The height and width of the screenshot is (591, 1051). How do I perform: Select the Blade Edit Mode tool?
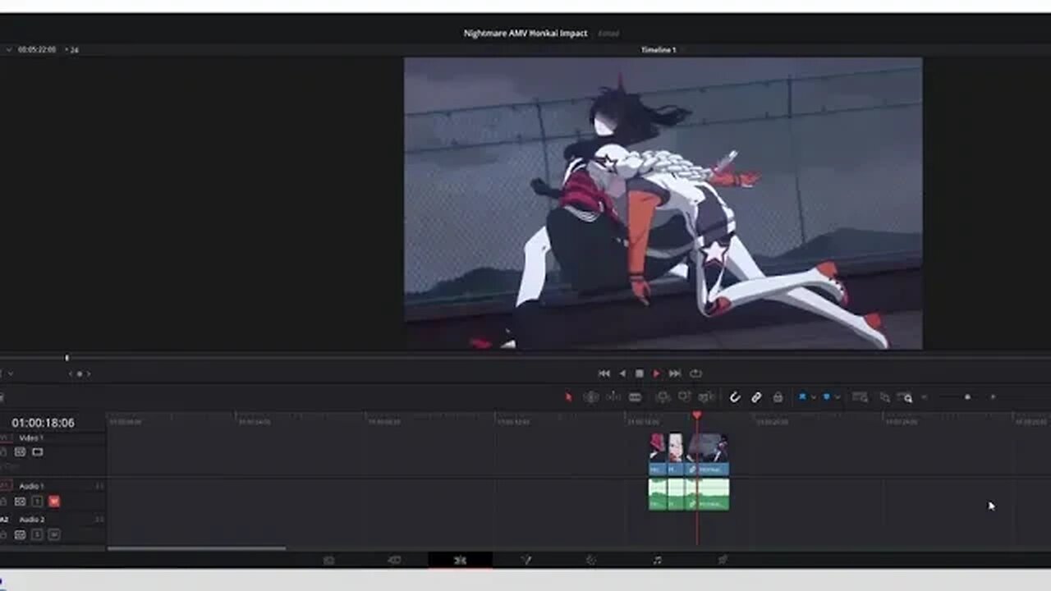pyautogui.click(x=635, y=397)
